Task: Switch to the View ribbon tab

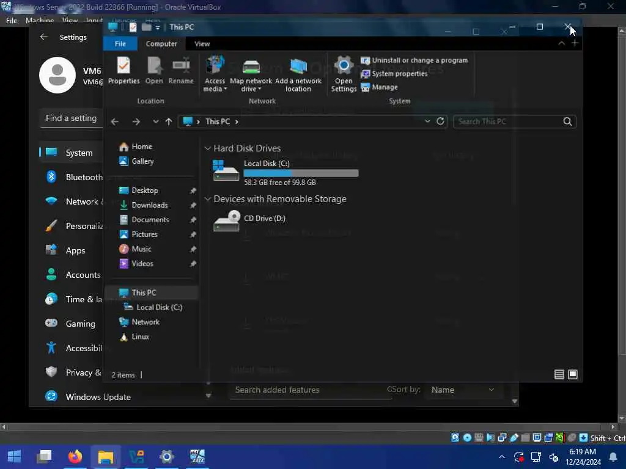Action: tap(202, 43)
